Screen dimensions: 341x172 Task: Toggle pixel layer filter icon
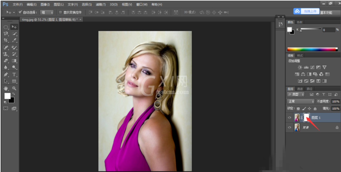tap(311, 94)
